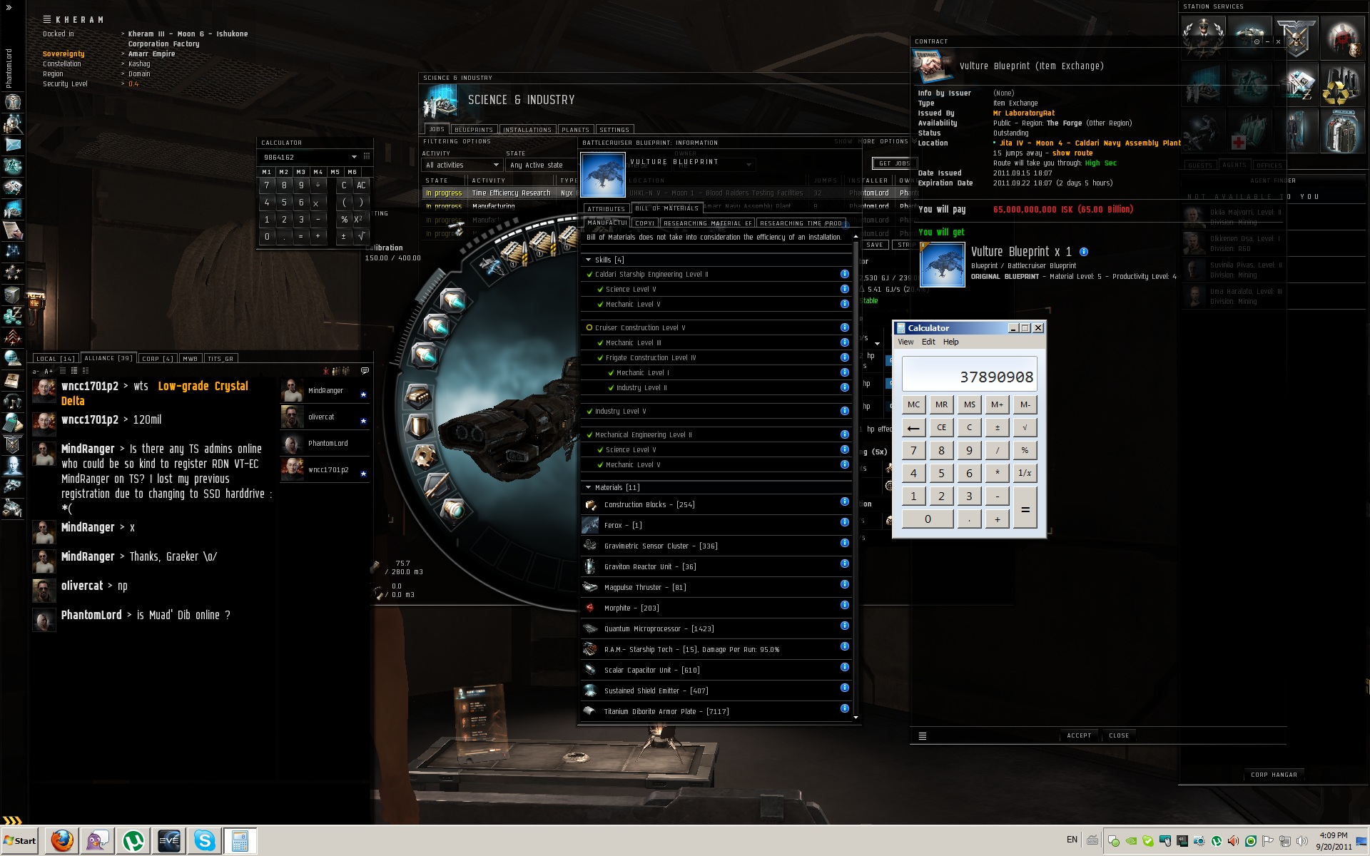Open Corp chat channel tab

click(x=157, y=359)
